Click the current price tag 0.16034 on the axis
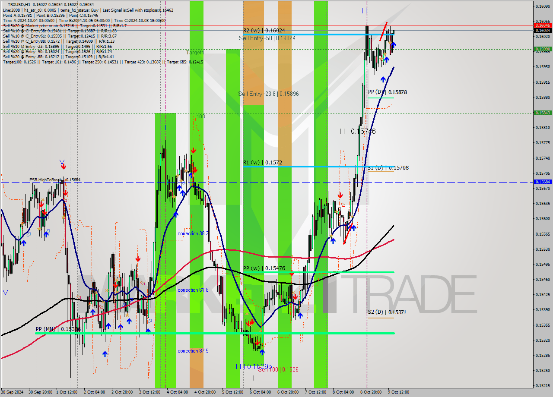The height and width of the screenshot is (397, 553). tap(543, 31)
